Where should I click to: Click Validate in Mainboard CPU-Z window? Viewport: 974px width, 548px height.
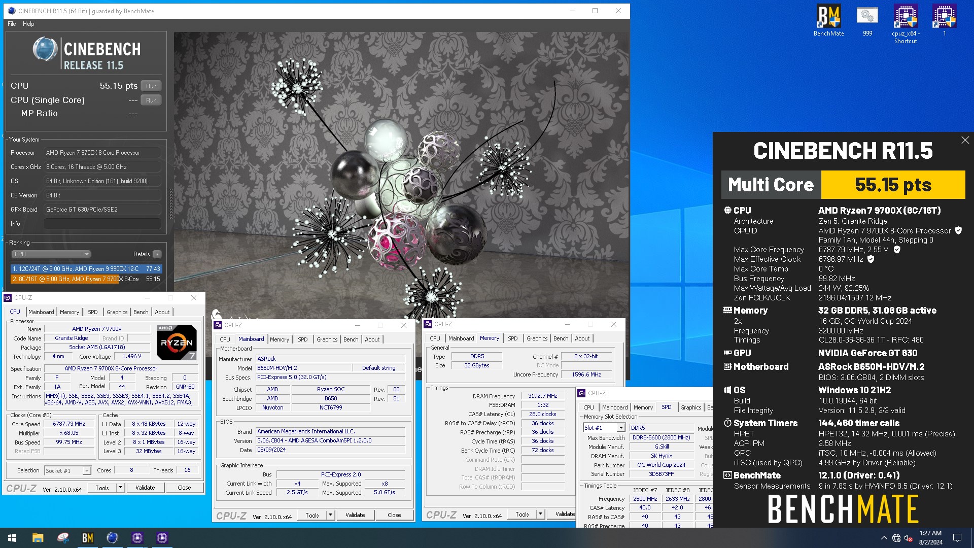click(355, 515)
